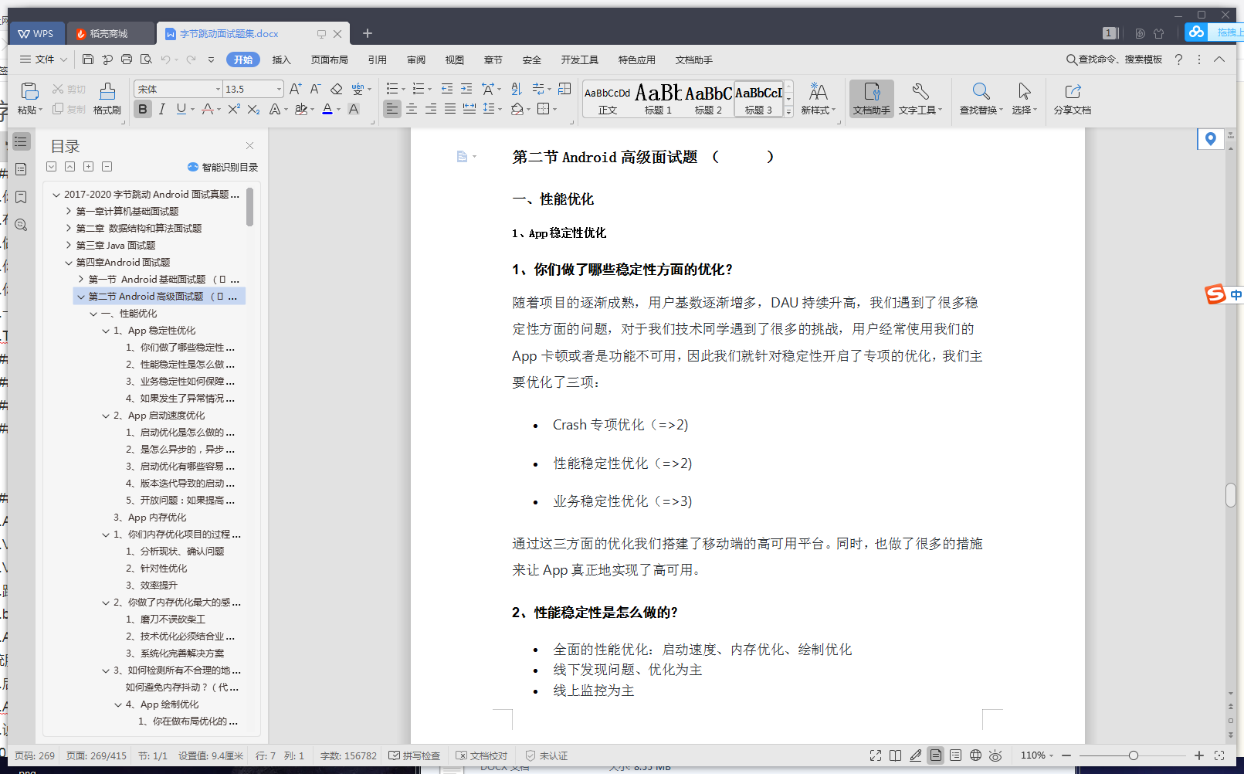
Task: Set center text alignment
Action: point(412,109)
